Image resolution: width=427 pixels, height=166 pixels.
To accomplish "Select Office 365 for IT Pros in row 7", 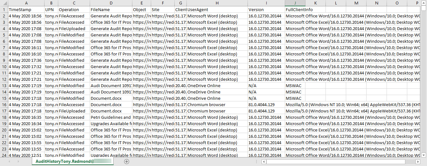I will point(111,48).
